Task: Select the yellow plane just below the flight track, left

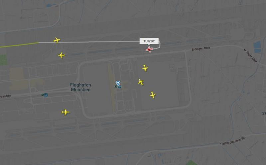Action: tap(61, 55)
